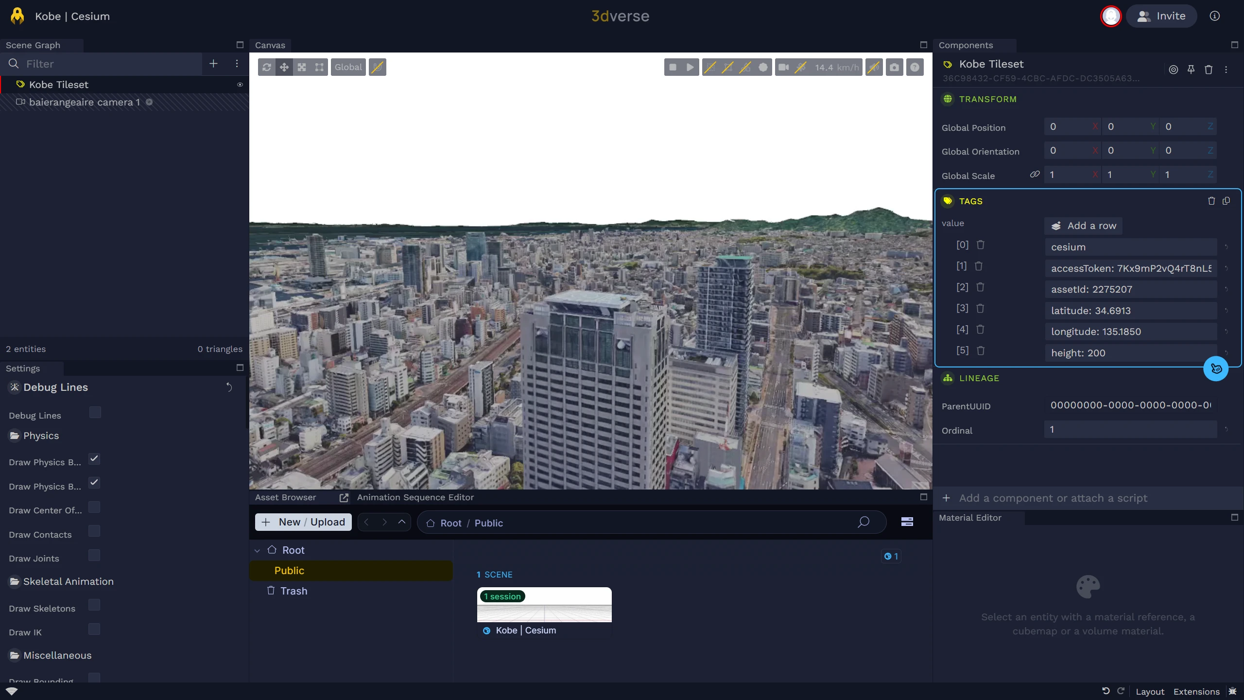Select the scale gizmo tool in canvas toolbar
The width and height of the screenshot is (1244, 700).
302,67
